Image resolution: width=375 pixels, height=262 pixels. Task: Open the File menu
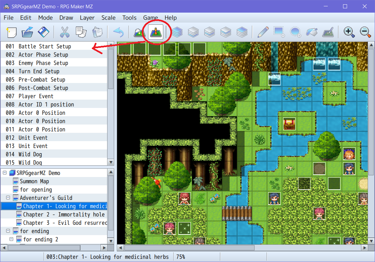[x=9, y=18]
